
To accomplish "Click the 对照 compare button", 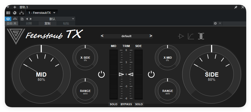I will pos(29,24).
